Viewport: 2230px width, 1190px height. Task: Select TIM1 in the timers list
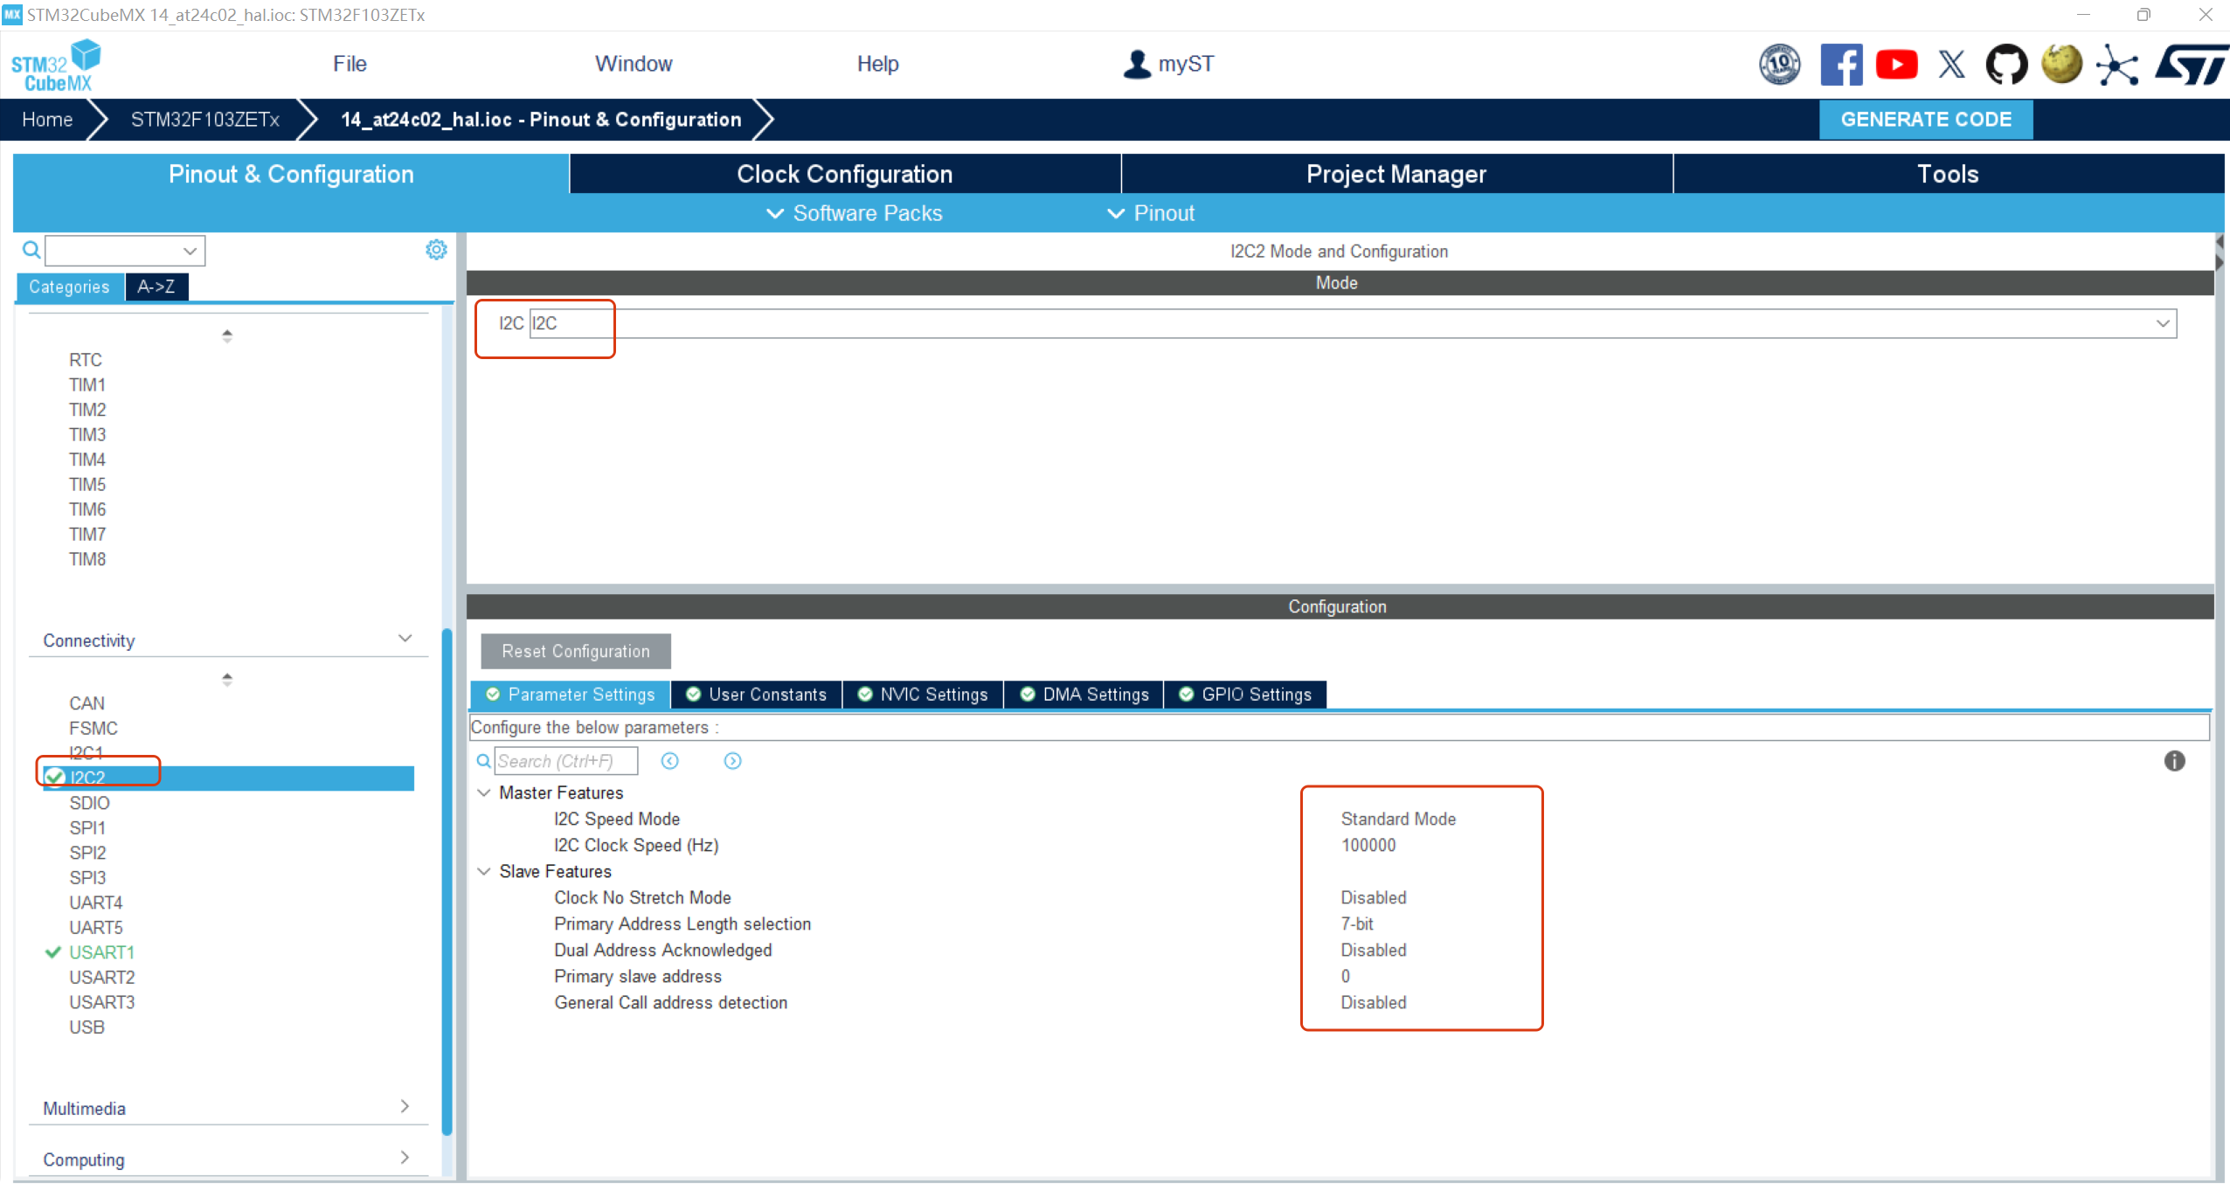(87, 384)
